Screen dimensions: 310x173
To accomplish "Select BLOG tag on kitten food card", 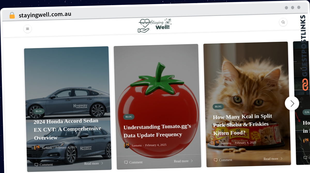I will pyautogui.click(x=218, y=106).
